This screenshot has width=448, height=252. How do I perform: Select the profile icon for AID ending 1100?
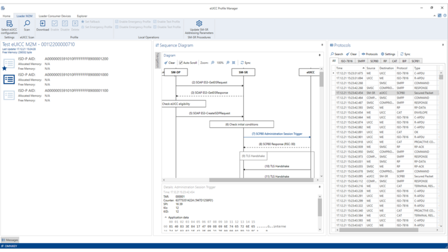(9, 95)
